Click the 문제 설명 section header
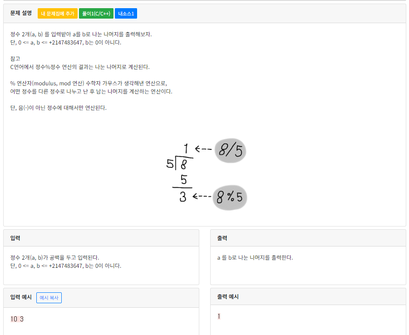This screenshot has height=335, width=409. coord(21,13)
